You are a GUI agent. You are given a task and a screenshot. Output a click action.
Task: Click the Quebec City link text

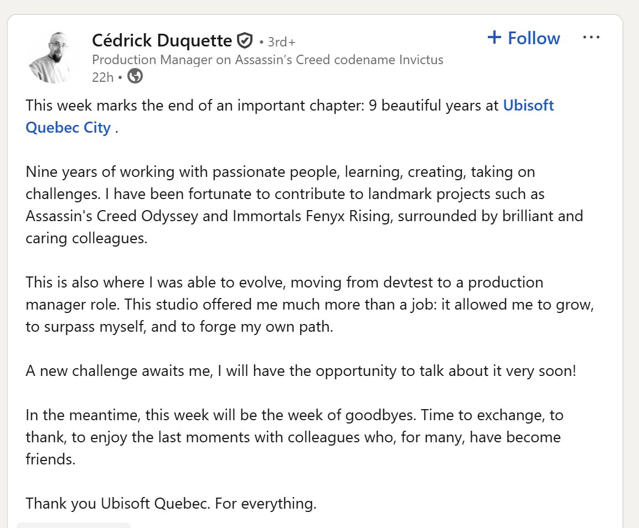68,128
